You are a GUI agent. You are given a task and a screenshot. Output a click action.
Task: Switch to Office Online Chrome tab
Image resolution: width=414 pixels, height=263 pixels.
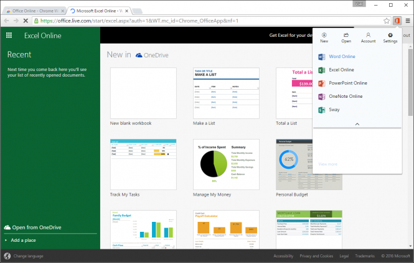point(34,11)
